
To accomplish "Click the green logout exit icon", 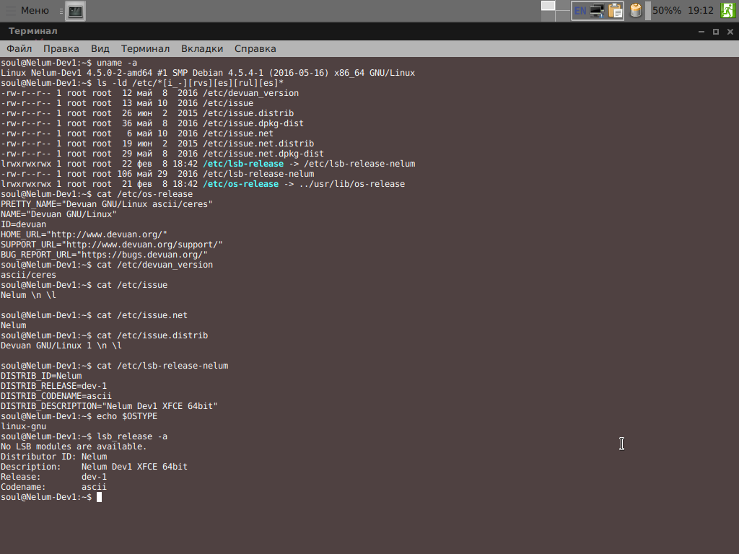I will (x=727, y=10).
